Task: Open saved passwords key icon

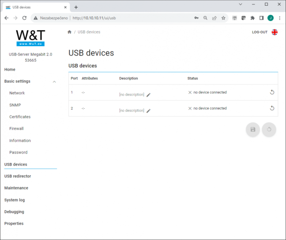Action: [196, 18]
